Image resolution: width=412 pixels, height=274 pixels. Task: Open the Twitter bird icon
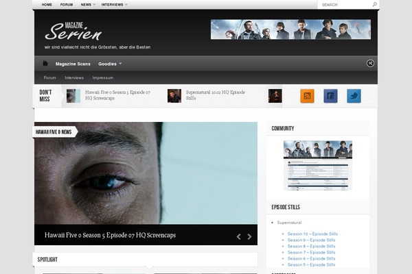(354, 96)
